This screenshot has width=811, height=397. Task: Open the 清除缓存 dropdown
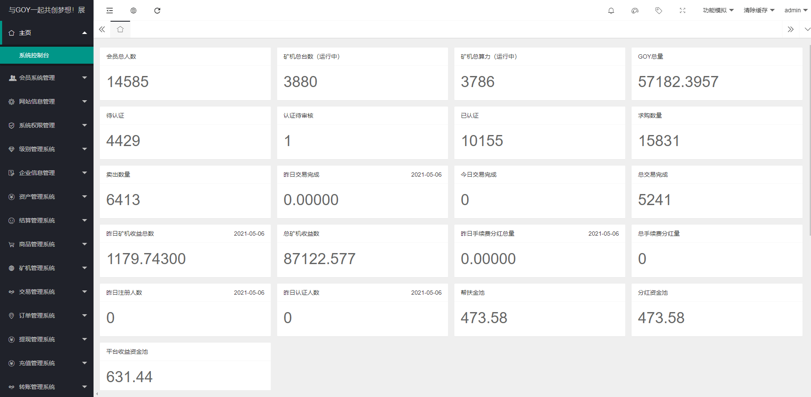(759, 10)
